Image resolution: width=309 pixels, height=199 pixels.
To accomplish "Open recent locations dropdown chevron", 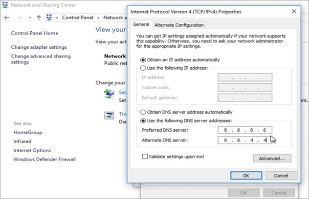I will 30,18.
